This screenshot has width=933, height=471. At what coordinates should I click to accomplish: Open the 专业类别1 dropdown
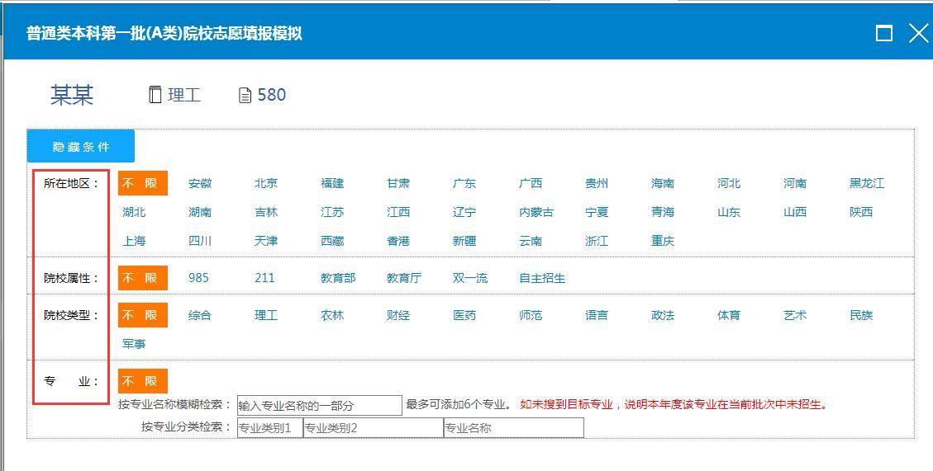pyautogui.click(x=269, y=428)
